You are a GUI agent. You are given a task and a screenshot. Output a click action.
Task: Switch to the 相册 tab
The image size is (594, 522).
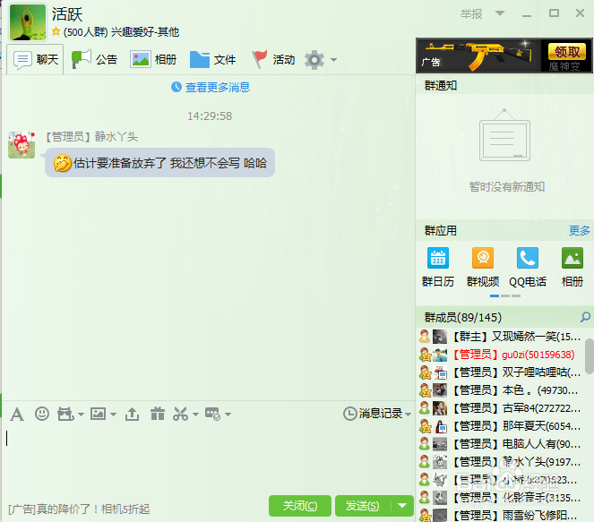[153, 59]
